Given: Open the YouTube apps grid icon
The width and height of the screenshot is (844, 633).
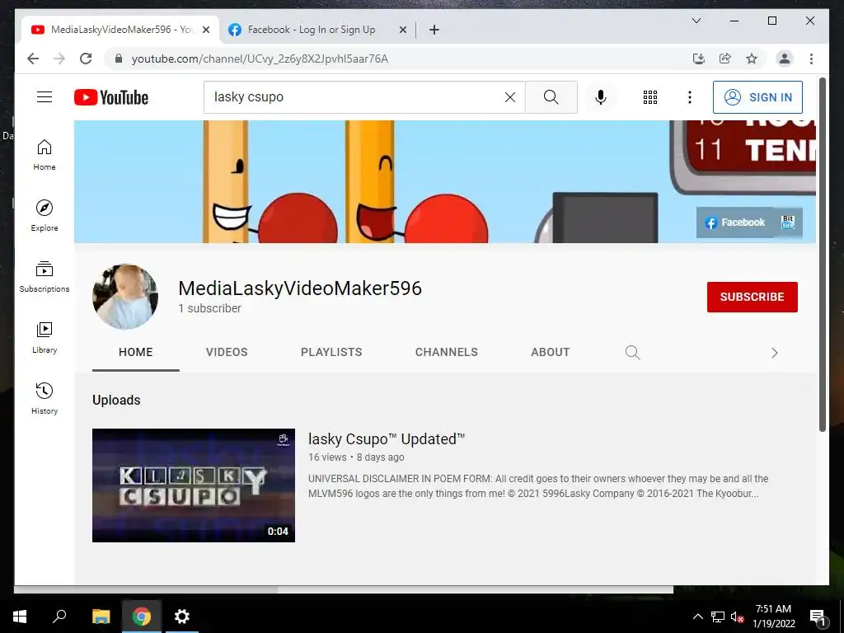Looking at the screenshot, I should [650, 97].
